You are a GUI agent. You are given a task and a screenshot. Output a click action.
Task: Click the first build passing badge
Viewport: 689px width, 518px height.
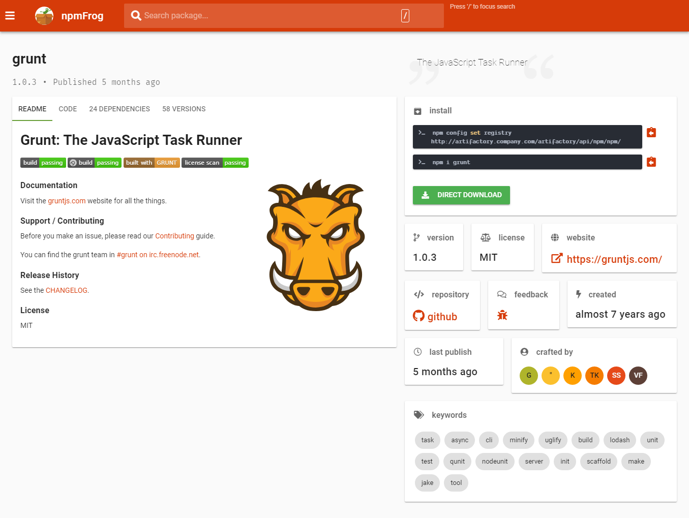43,163
